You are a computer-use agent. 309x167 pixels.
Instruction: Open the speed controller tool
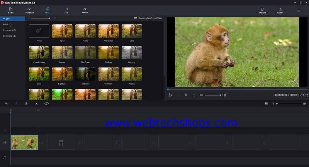click(x=46, y=103)
